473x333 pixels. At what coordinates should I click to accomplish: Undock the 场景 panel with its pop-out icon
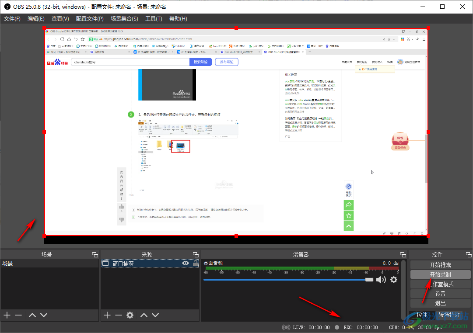point(95,254)
